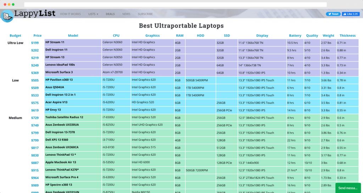Select the HP Envy 13 model cell
The height and width of the screenshot is (193, 363).
tap(73, 110)
